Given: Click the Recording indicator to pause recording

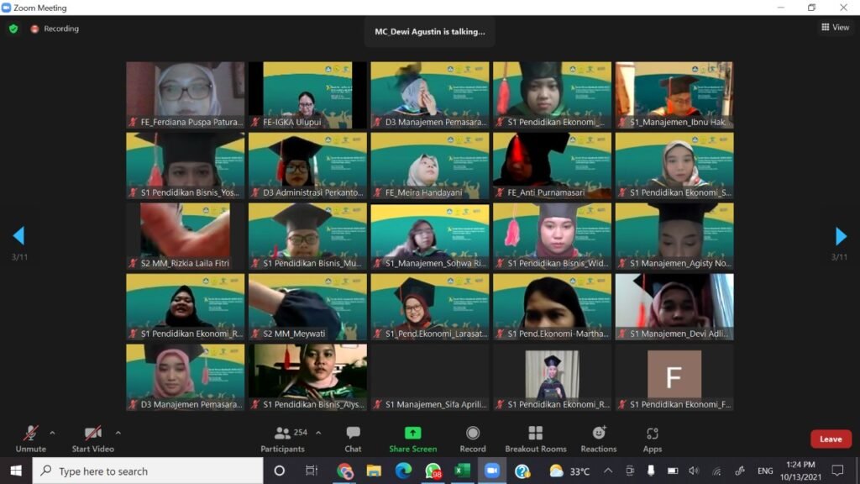Looking at the screenshot, I should (x=34, y=28).
